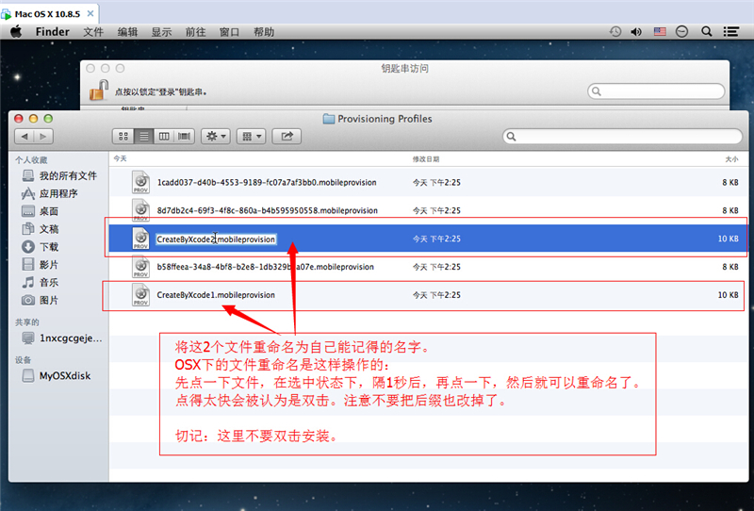Select 桌面 in sidebar
754x511 pixels.
[40, 211]
